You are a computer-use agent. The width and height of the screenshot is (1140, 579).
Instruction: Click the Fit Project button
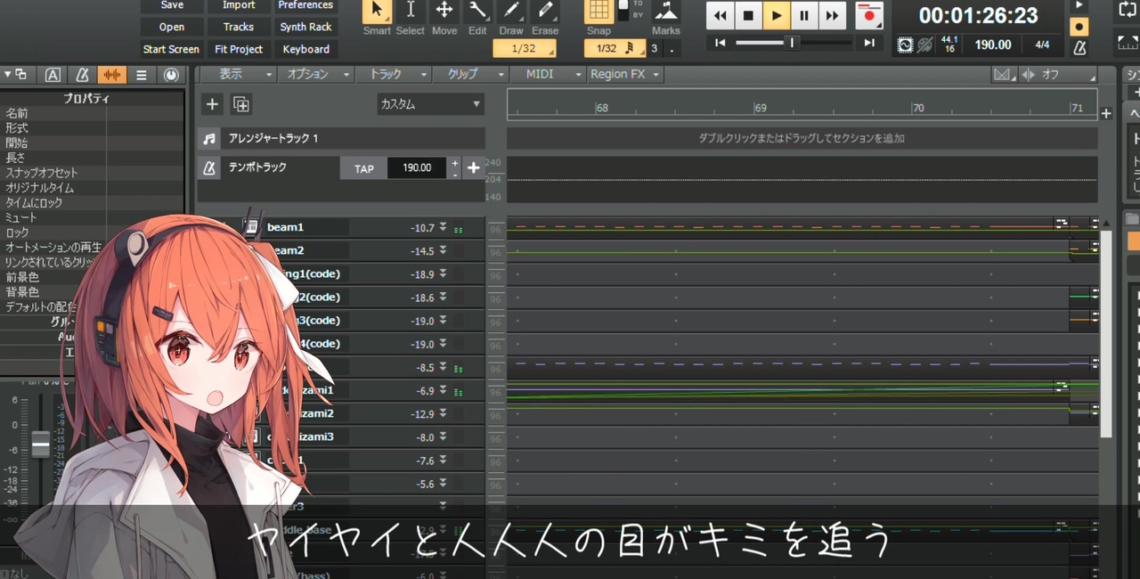(x=239, y=49)
